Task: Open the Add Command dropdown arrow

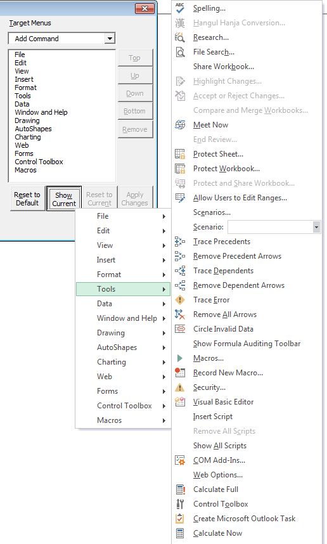Action: (110, 39)
